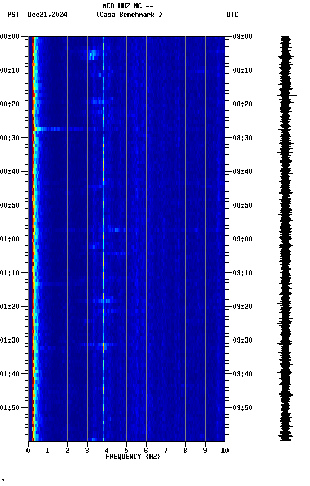
Task: Click the frequency axis tick '7'
Action: pos(166,451)
